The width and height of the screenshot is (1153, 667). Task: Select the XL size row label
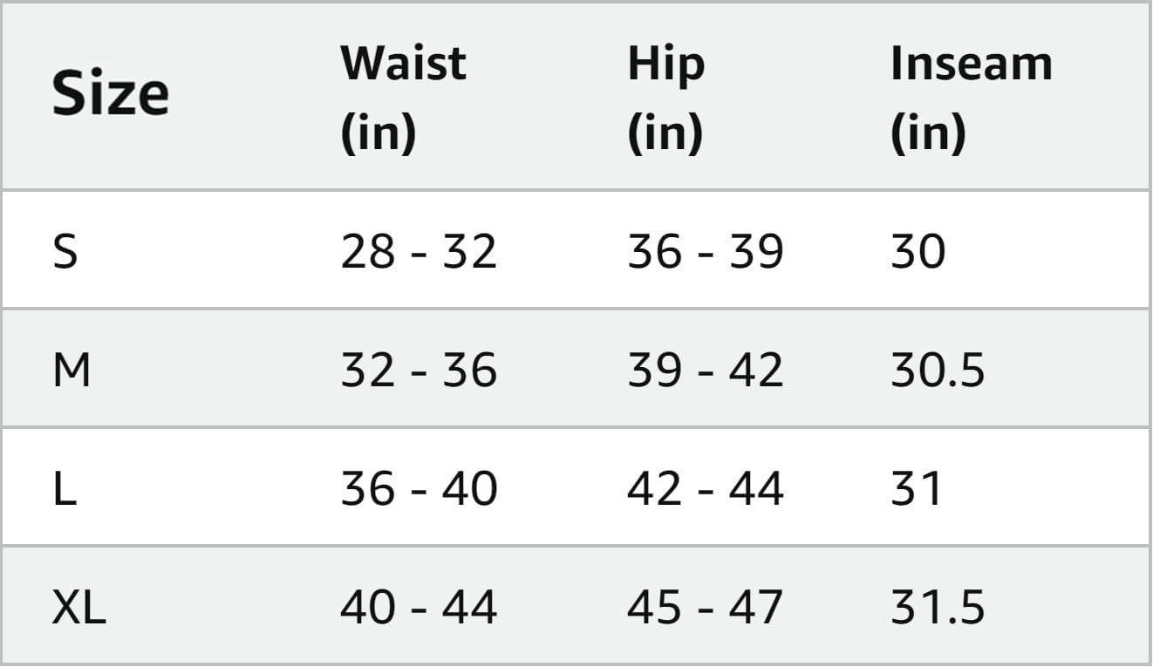coord(78,607)
